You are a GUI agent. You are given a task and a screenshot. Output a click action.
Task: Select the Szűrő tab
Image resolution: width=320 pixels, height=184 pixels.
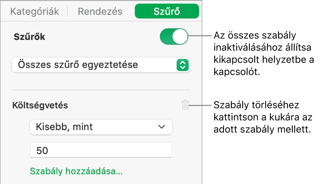click(167, 12)
